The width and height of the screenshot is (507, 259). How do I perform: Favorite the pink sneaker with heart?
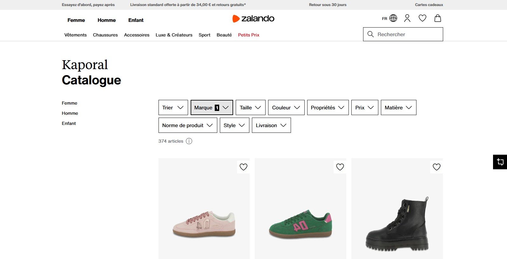pos(243,167)
